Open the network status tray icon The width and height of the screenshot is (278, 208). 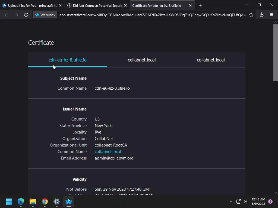pos(238,201)
